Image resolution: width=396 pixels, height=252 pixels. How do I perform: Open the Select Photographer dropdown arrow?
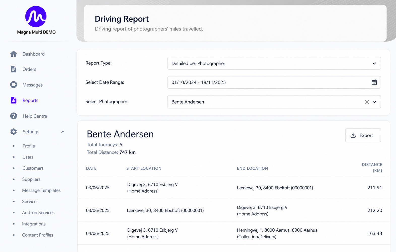tap(374, 102)
